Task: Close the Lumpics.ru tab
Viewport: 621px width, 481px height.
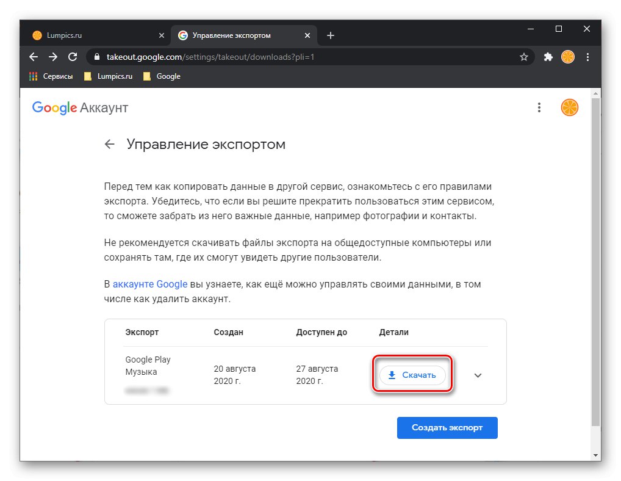Action: [162, 35]
